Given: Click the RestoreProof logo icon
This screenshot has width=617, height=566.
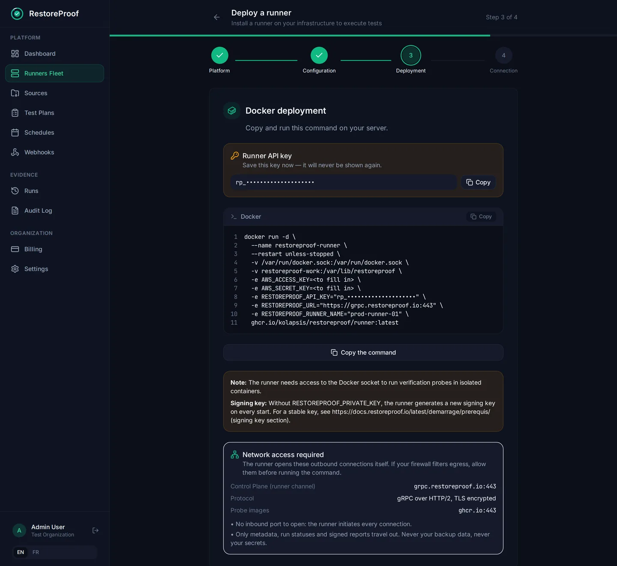Looking at the screenshot, I should click(x=17, y=14).
